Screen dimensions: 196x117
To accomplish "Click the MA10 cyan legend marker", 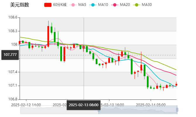I will click(93, 5).
